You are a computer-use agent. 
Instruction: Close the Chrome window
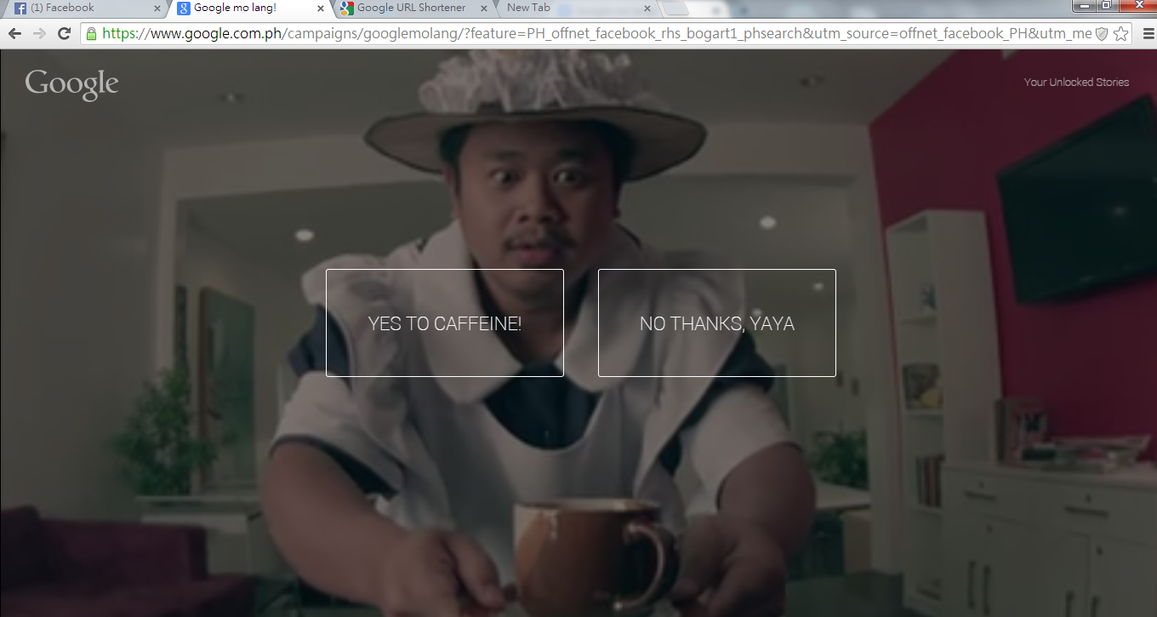1137,5
